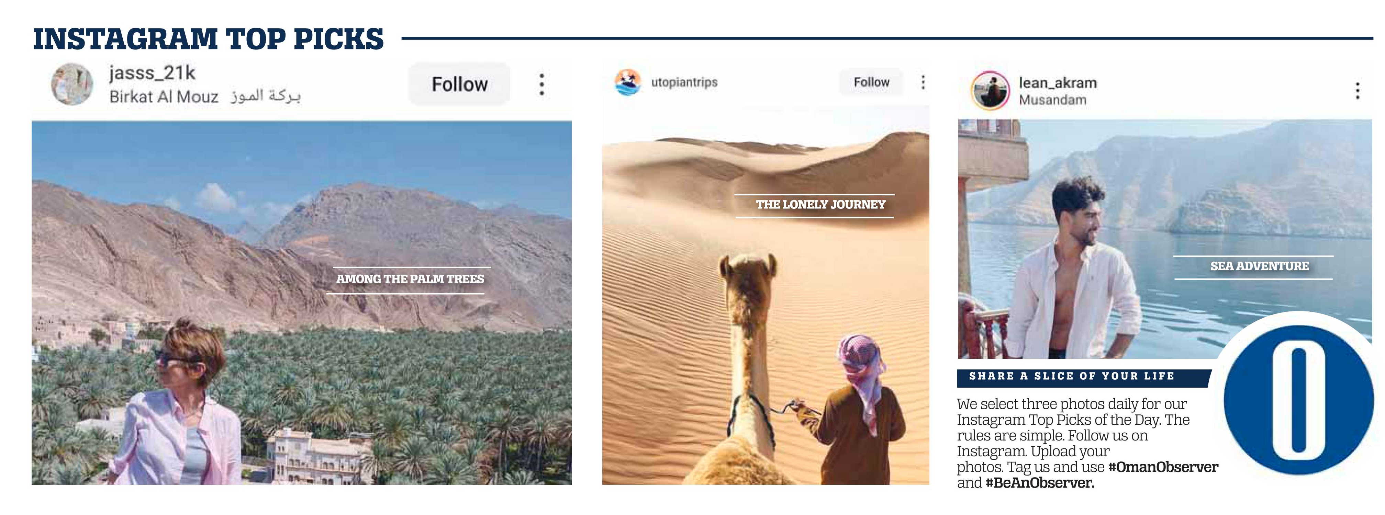Open the Musandam location tag
1385x515 pixels.
point(1052,100)
